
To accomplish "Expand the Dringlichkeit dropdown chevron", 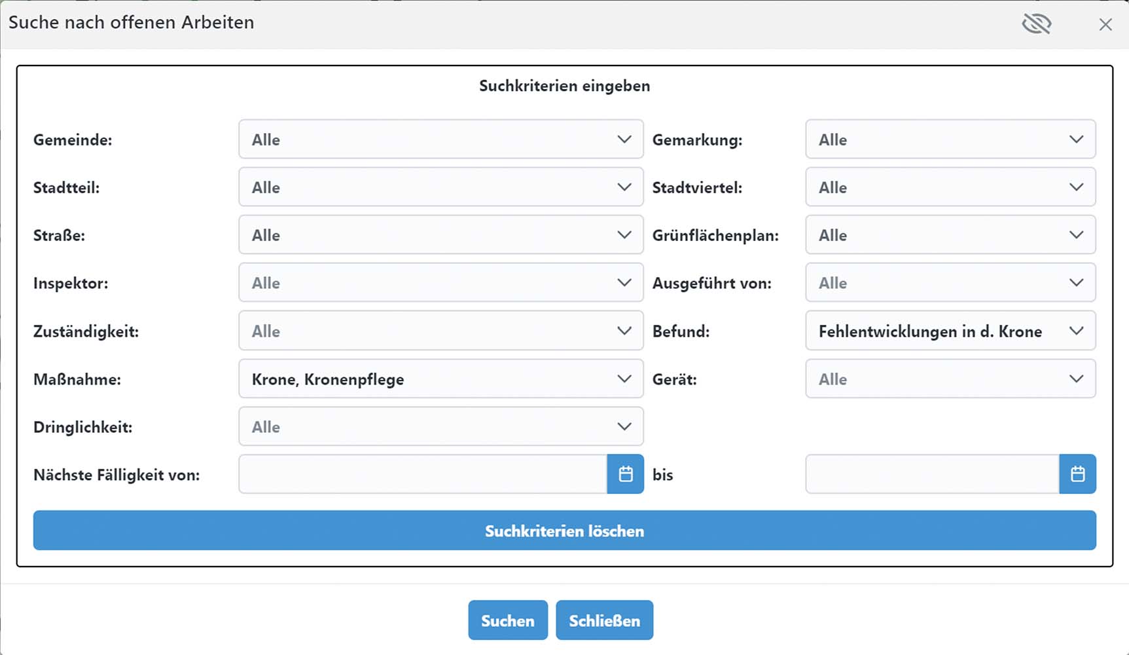I will tap(624, 426).
